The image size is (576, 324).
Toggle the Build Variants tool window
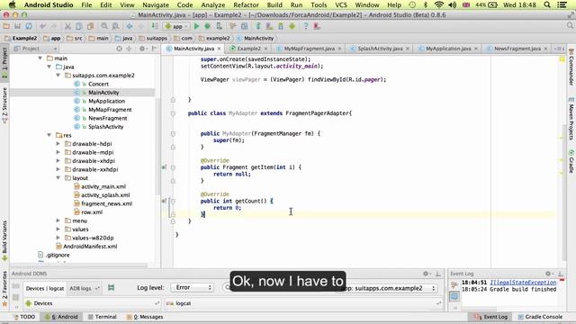pyautogui.click(x=4, y=240)
